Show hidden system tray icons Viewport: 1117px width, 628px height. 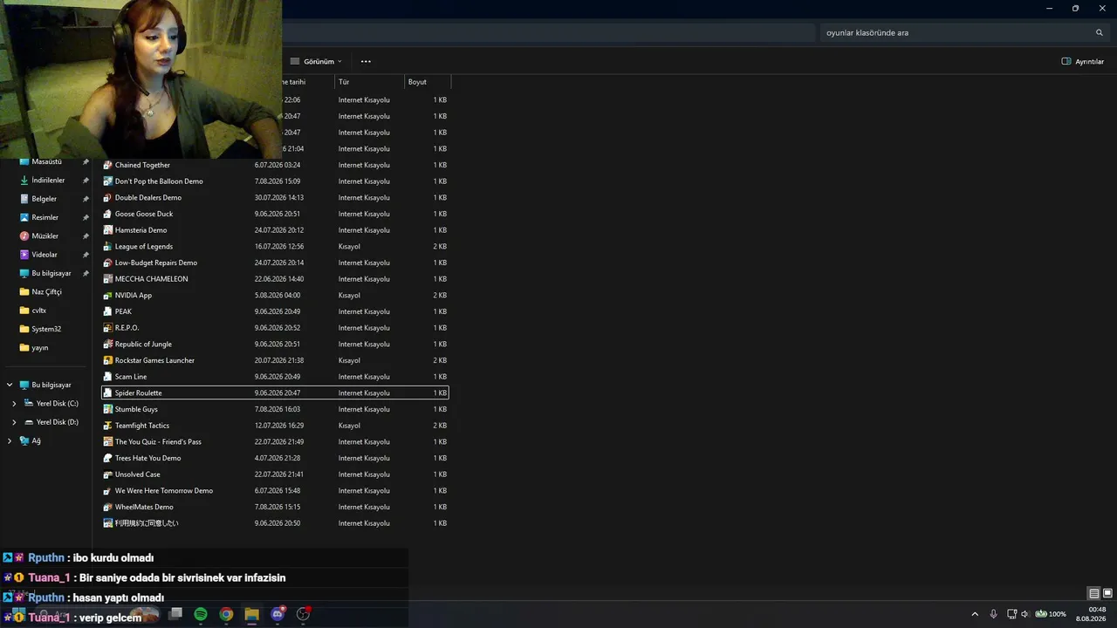click(975, 614)
